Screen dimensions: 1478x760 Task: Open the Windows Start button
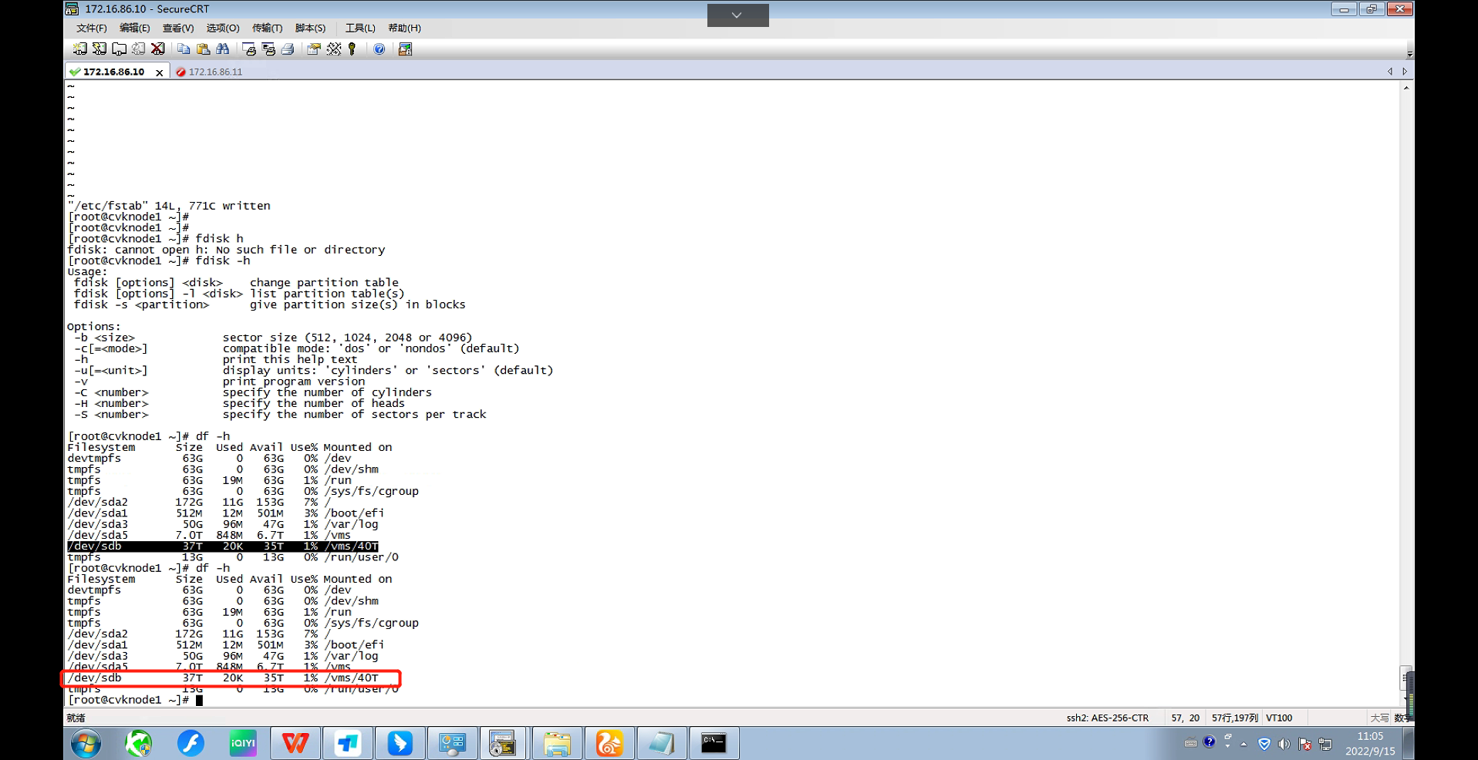tap(86, 744)
